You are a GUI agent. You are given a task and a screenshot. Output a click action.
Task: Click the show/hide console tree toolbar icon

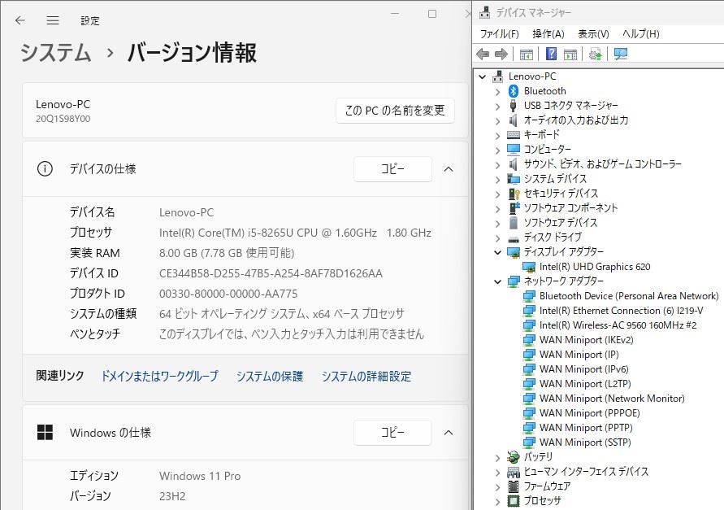(x=527, y=54)
